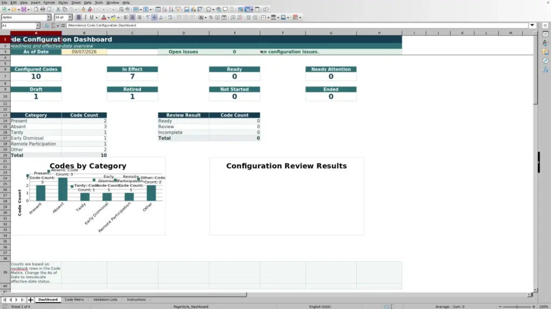Open the File menu
The image size is (551, 309).
pyautogui.click(x=4, y=3)
